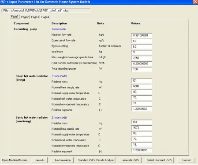The width and height of the screenshot is (198, 165).
Task: Click the 'fraction of maximum' units text
Action: click(x=110, y=46)
